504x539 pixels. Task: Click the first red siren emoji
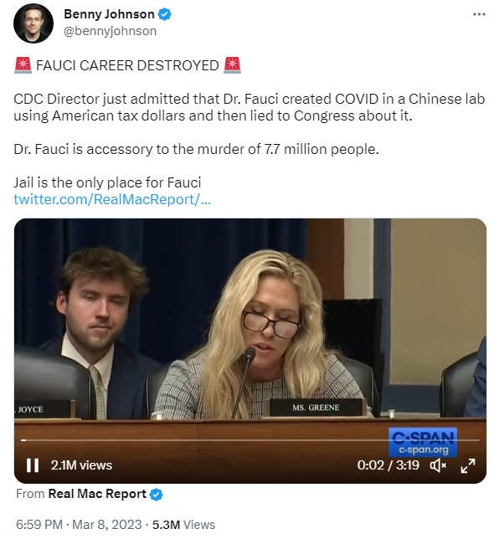(x=23, y=65)
